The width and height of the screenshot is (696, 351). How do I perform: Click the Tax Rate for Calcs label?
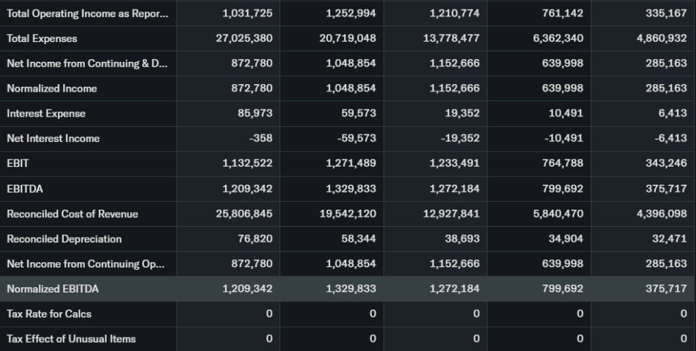coord(49,314)
